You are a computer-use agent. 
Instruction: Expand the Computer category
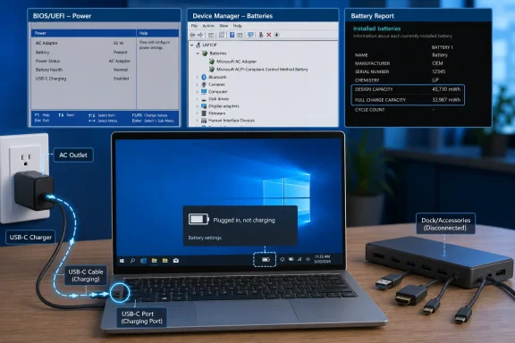[x=197, y=92]
